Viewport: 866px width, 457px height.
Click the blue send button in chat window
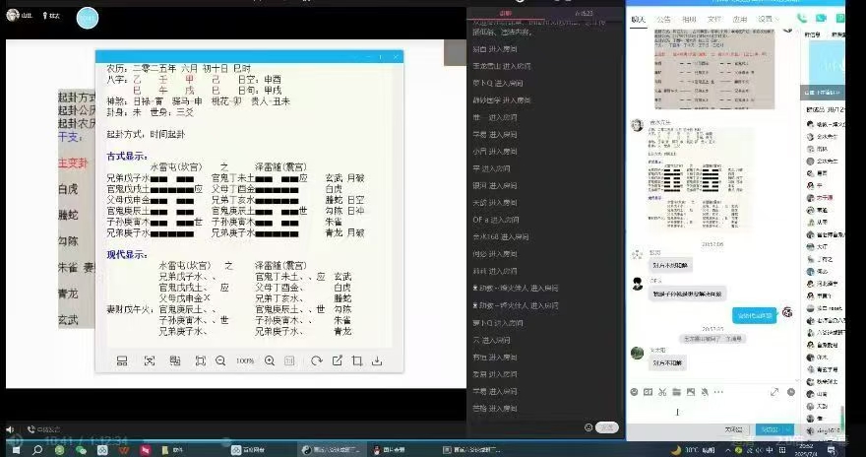click(x=771, y=429)
